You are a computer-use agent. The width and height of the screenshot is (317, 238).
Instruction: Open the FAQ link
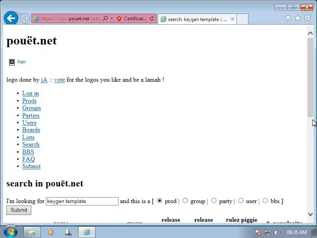[29, 159]
